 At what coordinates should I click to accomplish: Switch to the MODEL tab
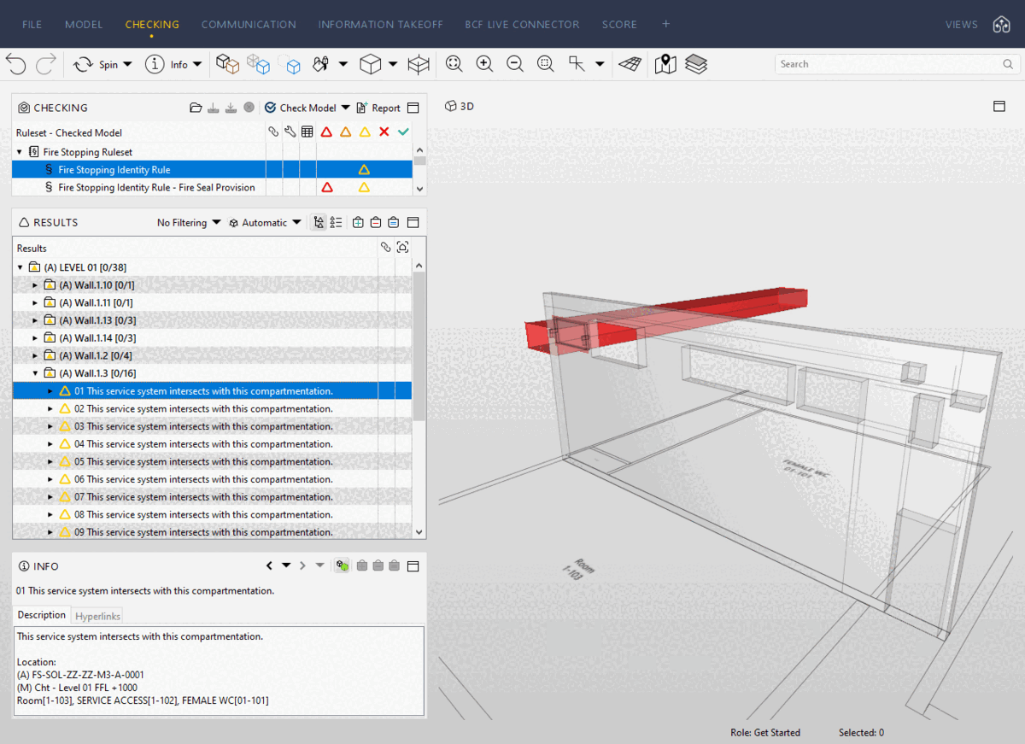[84, 25]
